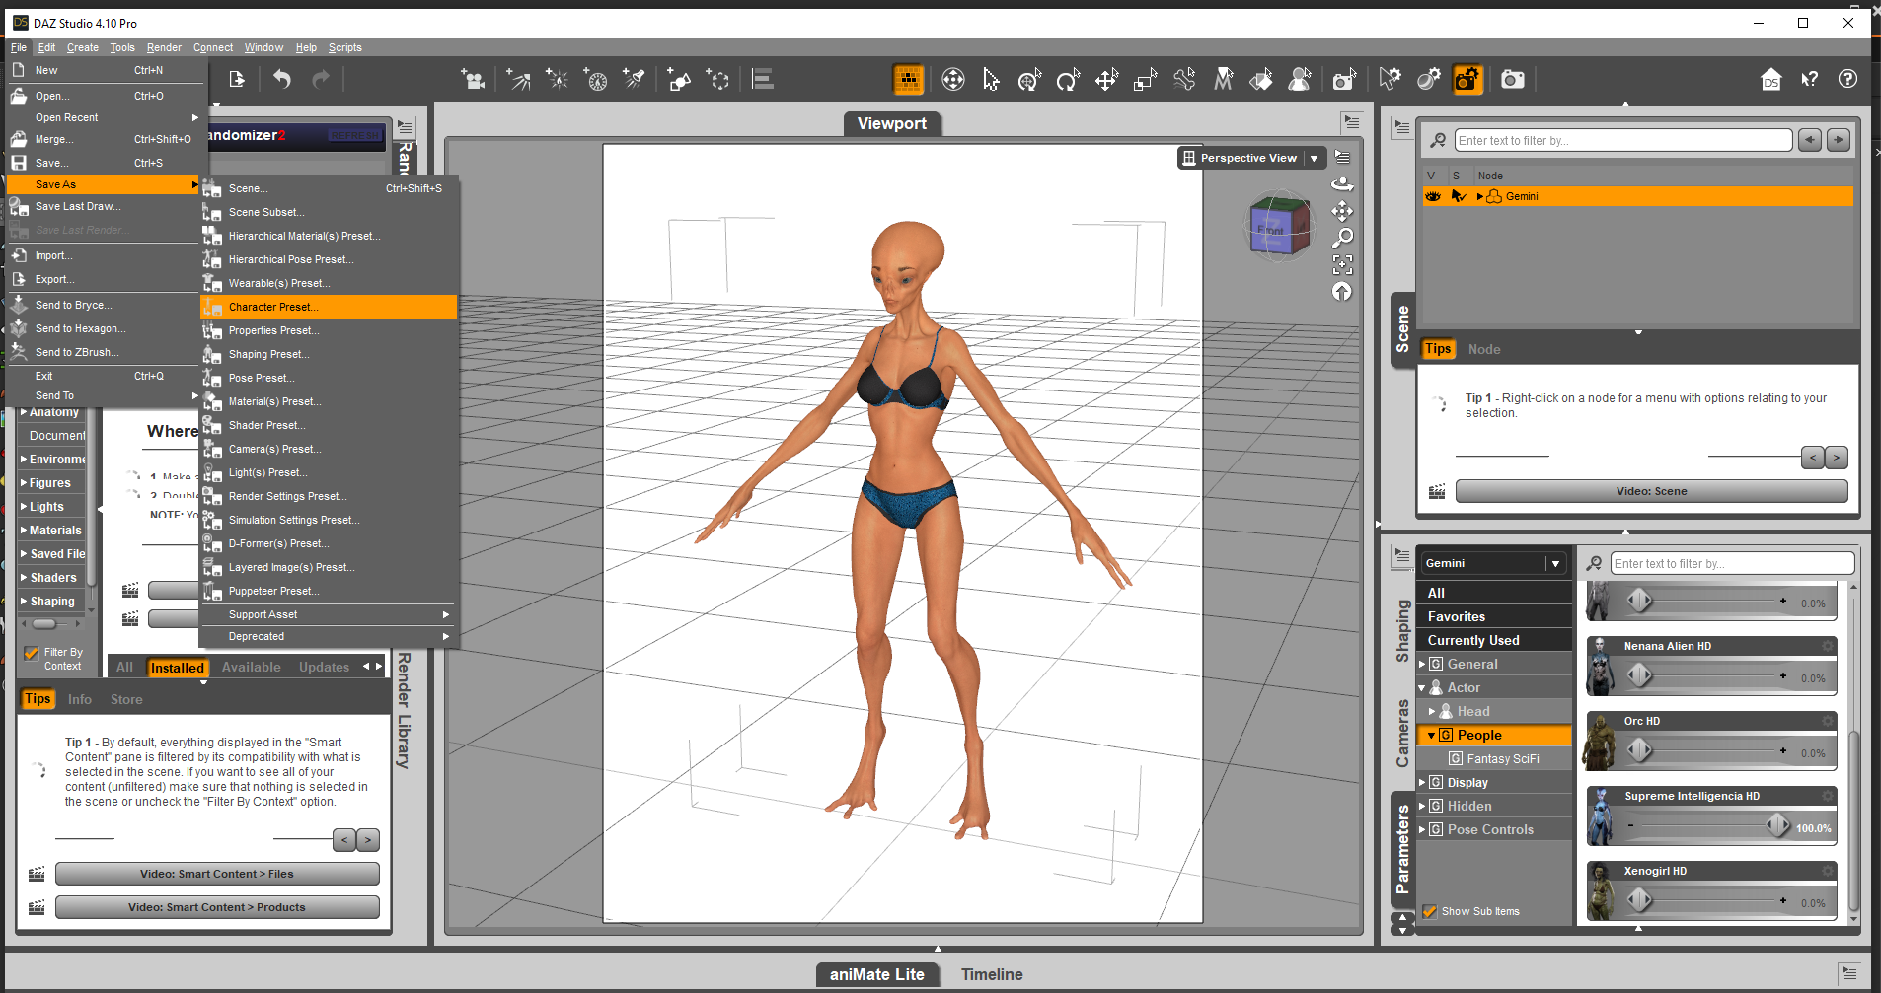
Task: Click Video: Smart Content > Files button
Action: click(x=217, y=874)
